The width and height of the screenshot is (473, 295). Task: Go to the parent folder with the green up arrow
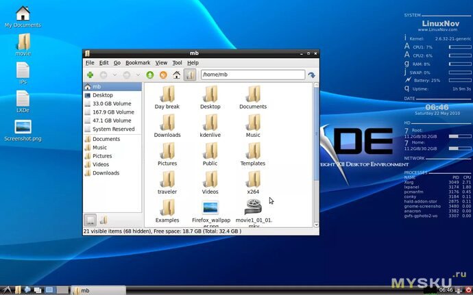(149, 75)
